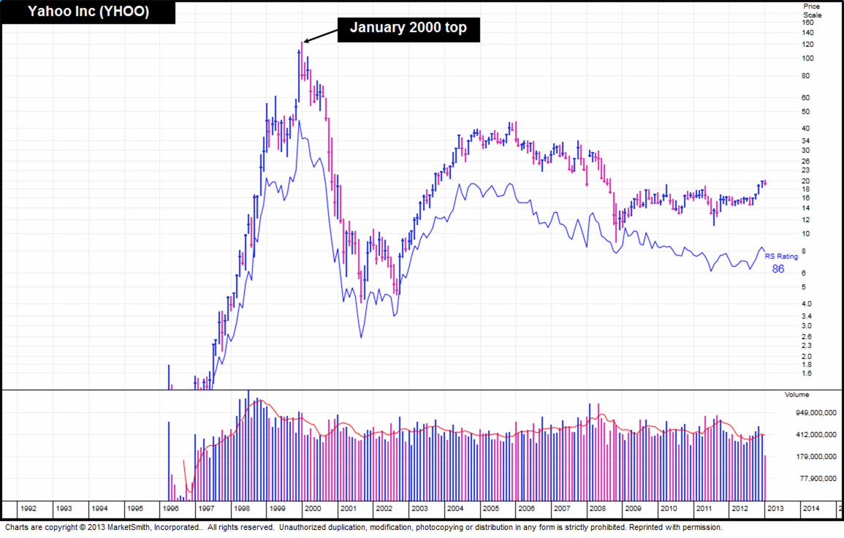Select the 2005 year label
The width and height of the screenshot is (844, 538).
click(x=491, y=508)
